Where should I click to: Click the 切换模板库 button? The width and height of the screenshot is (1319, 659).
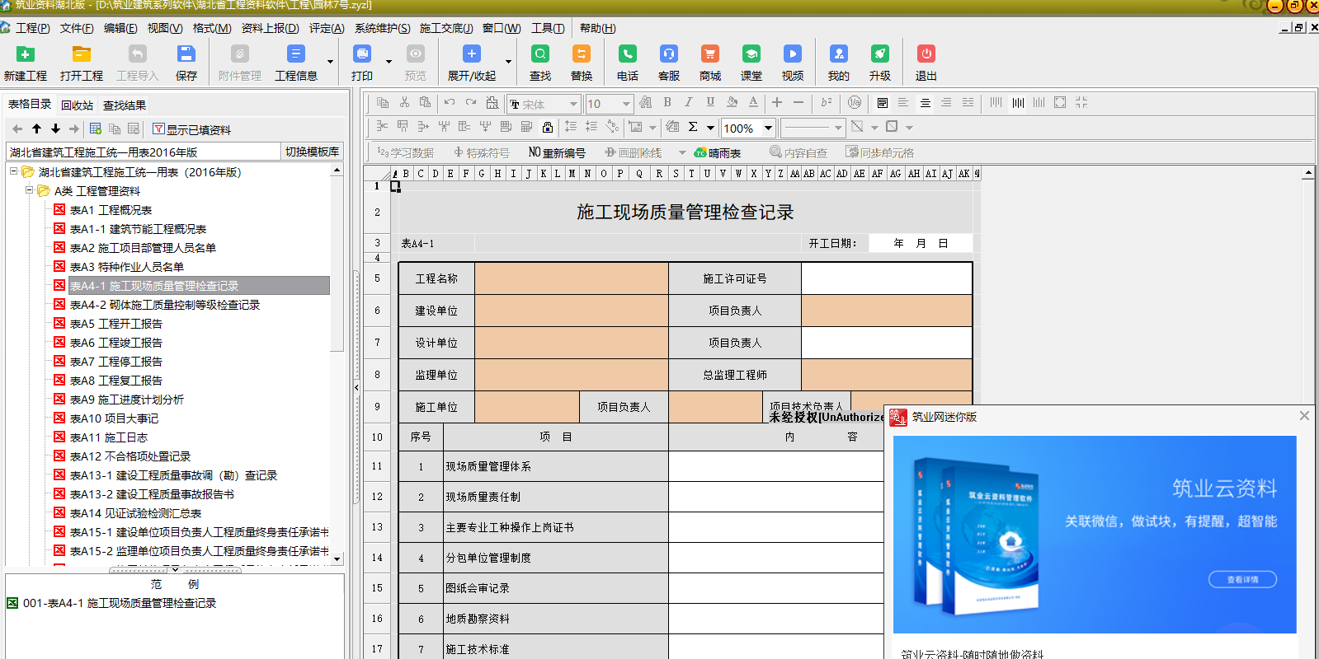(312, 152)
